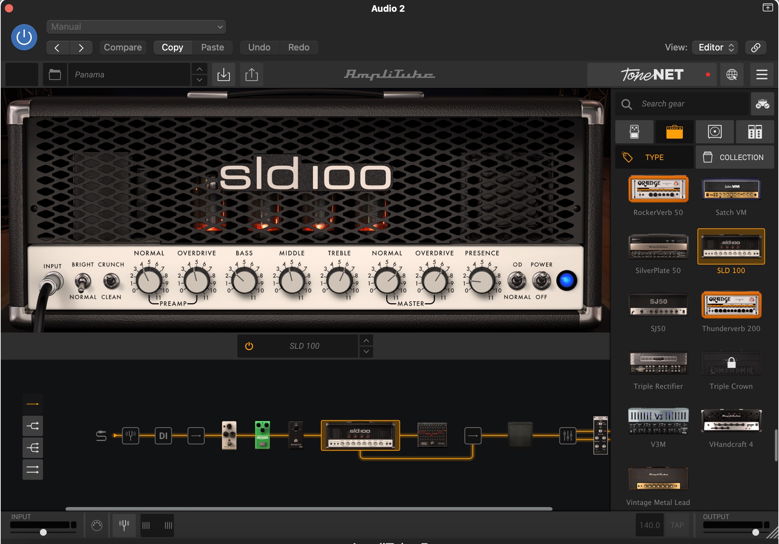The width and height of the screenshot is (779, 544).
Task: Open the Custom Shop cart icon
Action: point(762,104)
